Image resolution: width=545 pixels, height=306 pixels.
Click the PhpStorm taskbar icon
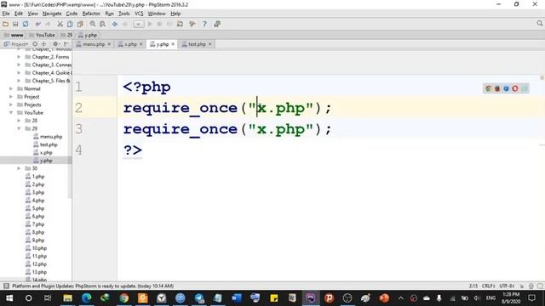click(310, 298)
